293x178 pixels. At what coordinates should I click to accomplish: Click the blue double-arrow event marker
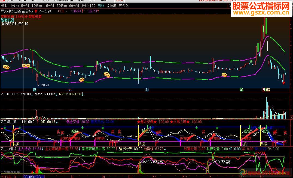click(70, 90)
